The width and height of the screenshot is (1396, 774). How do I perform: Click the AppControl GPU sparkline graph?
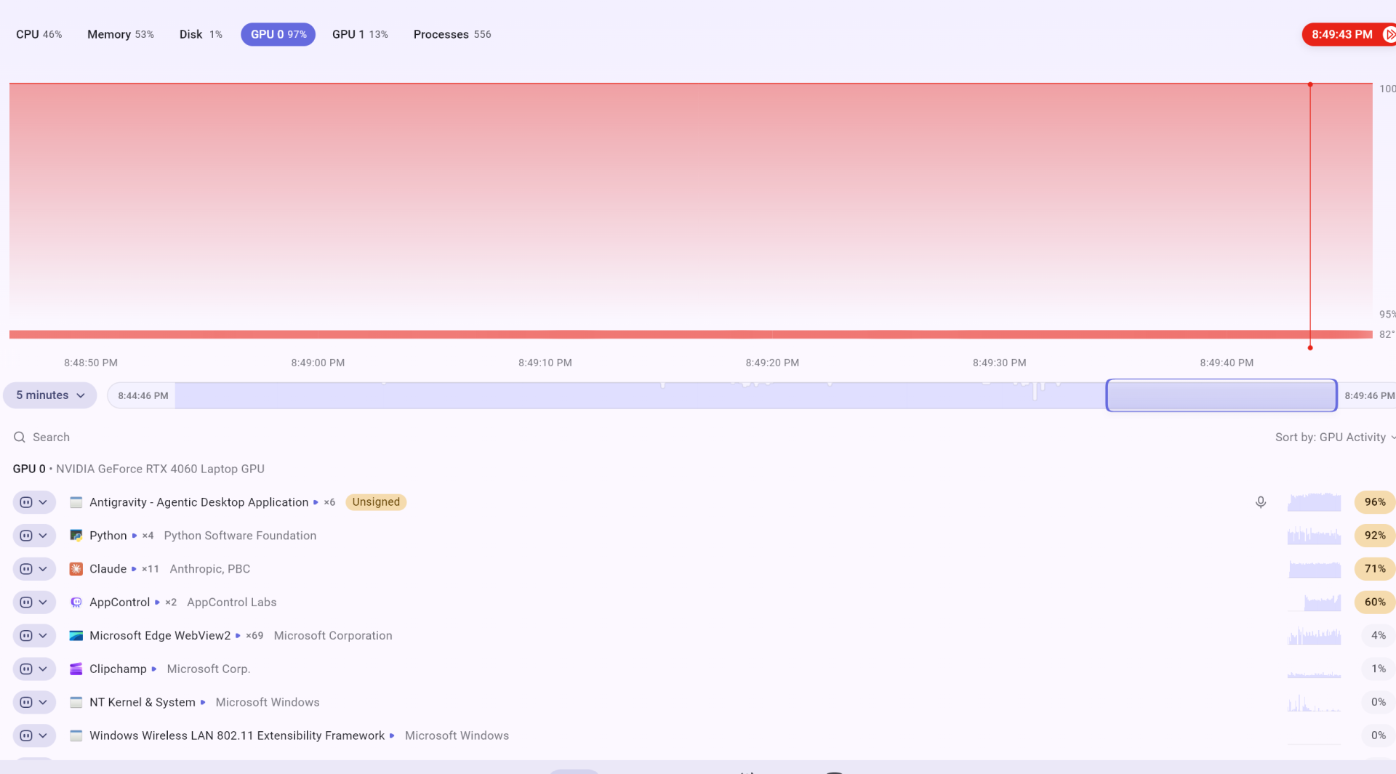[1314, 602]
